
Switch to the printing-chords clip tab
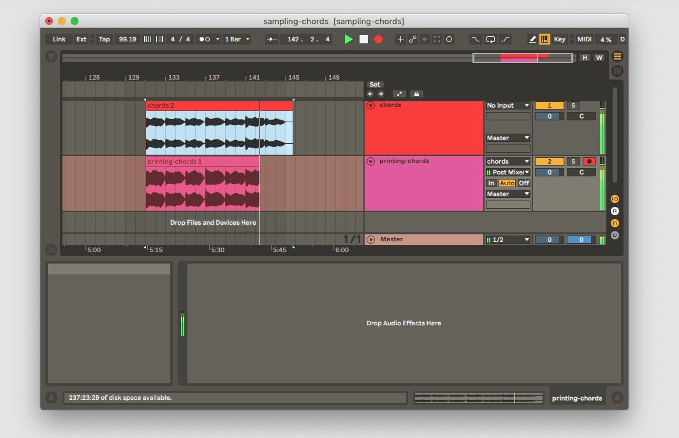(x=577, y=397)
